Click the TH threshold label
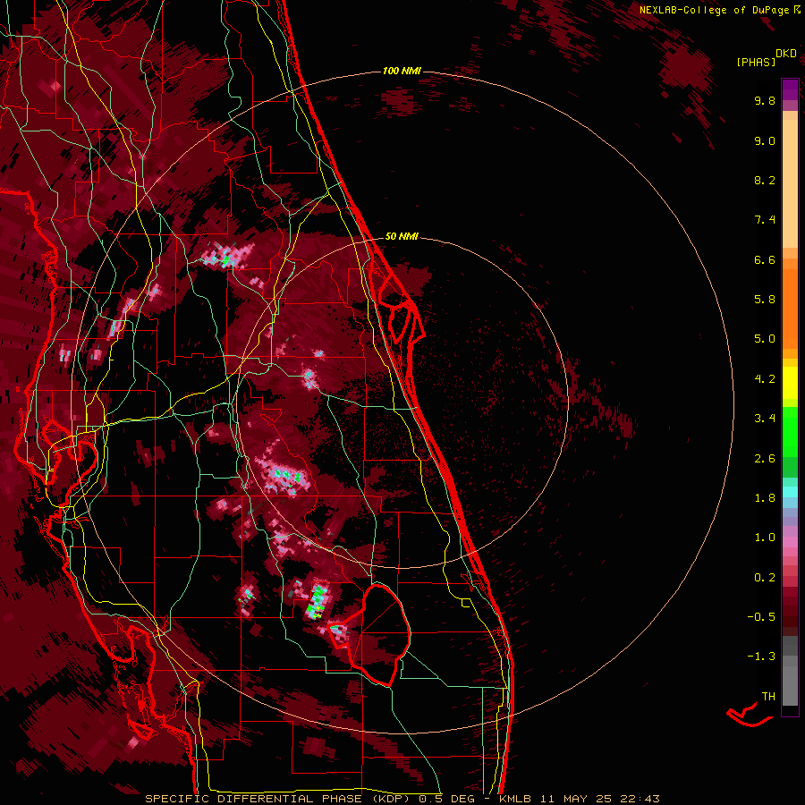 [x=768, y=697]
